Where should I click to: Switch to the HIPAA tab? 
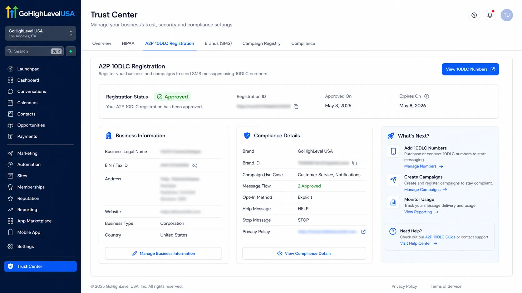click(128, 43)
